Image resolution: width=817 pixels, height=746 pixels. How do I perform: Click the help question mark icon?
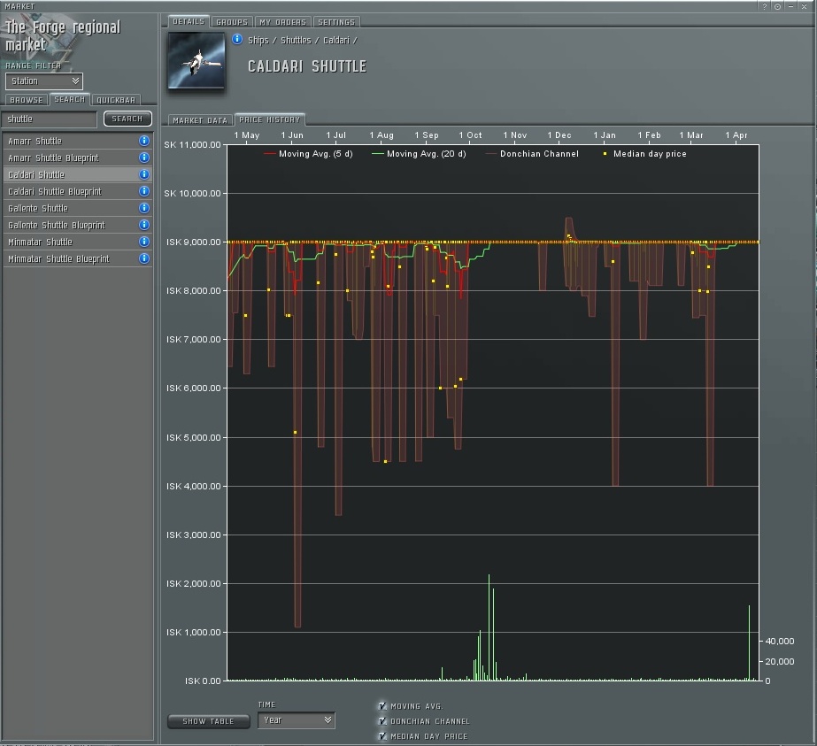click(x=765, y=6)
